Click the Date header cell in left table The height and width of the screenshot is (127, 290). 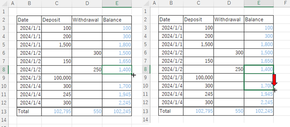tap(29, 20)
